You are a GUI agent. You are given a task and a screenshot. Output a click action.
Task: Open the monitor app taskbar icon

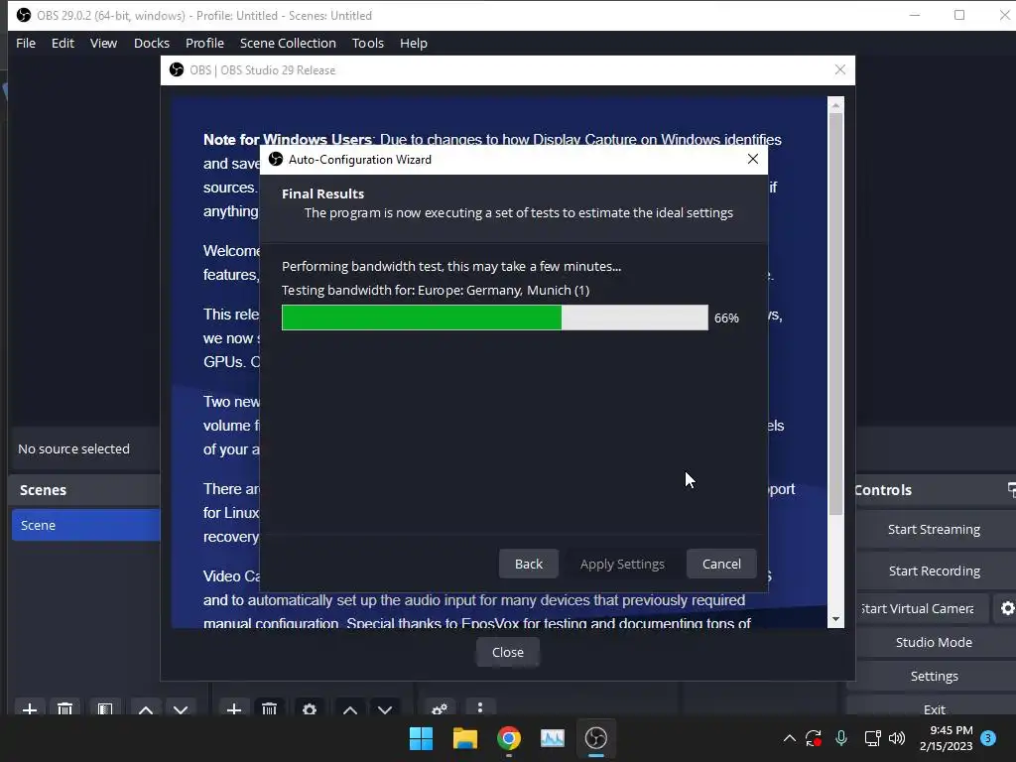tap(552, 738)
